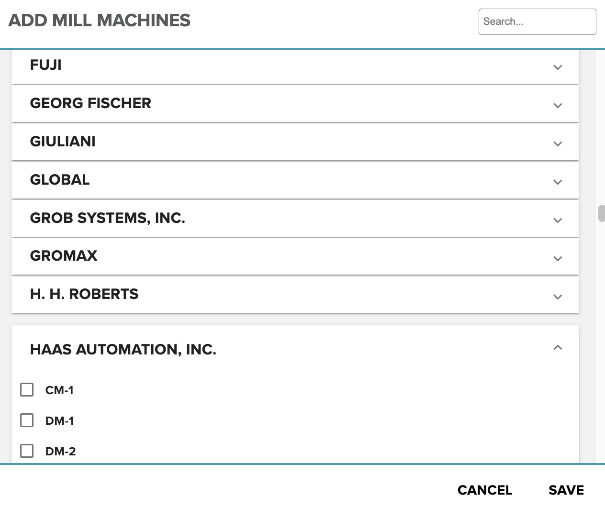Click the H. H. ROBERTS chevron icon
Image resolution: width=605 pixels, height=508 pixels.
[x=558, y=297]
